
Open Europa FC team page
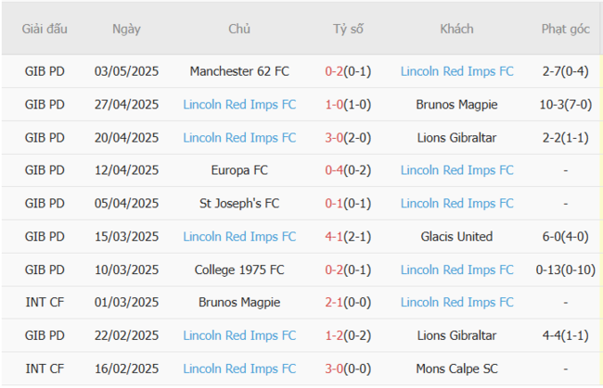point(239,170)
